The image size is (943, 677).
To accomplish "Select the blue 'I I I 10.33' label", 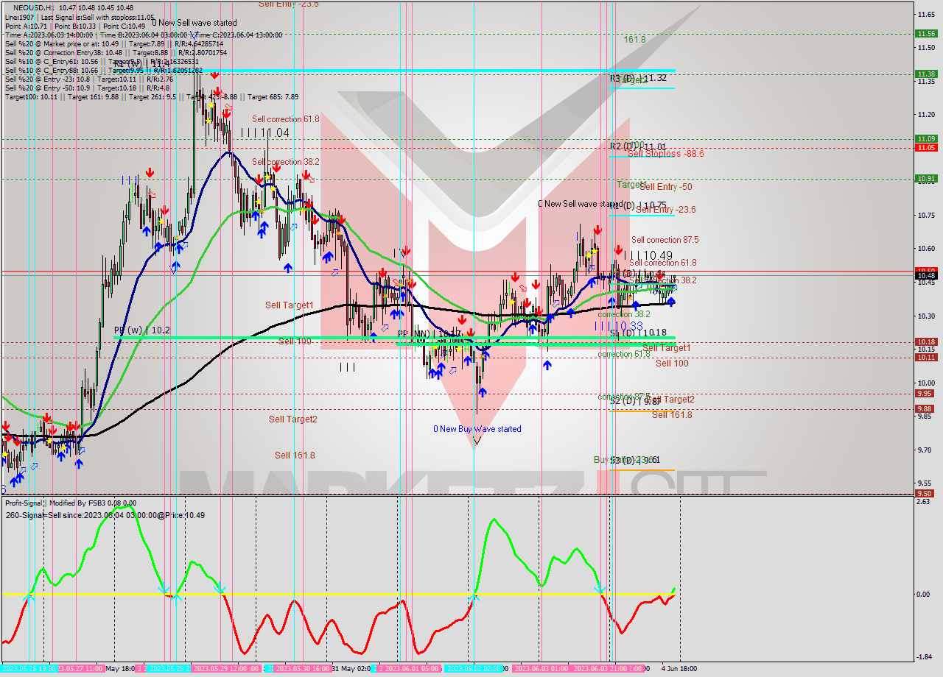I will coord(619,325).
